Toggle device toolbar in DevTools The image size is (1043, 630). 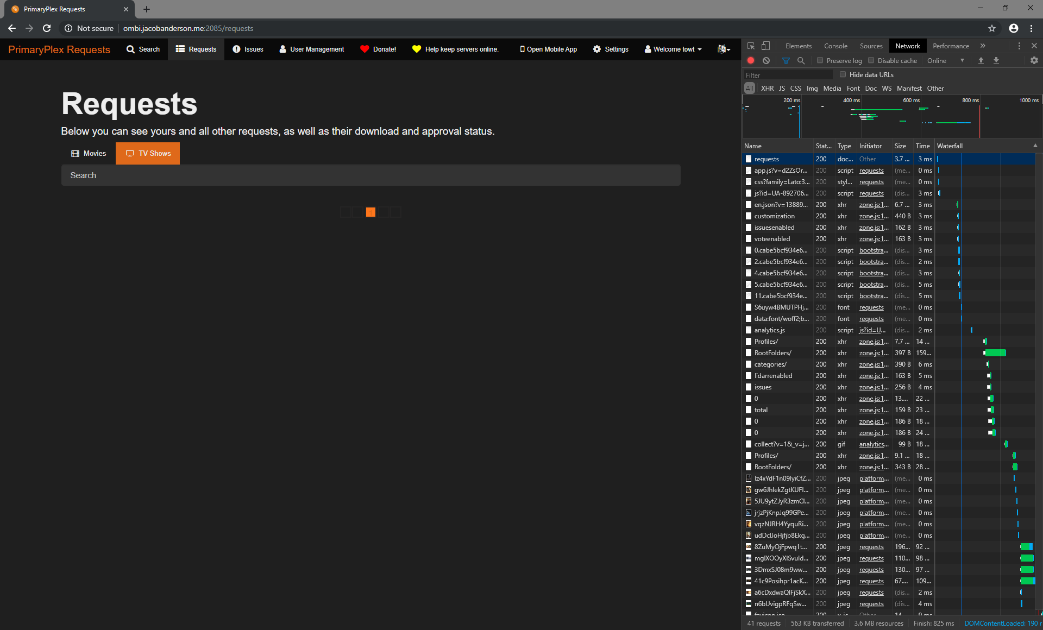[766, 46]
